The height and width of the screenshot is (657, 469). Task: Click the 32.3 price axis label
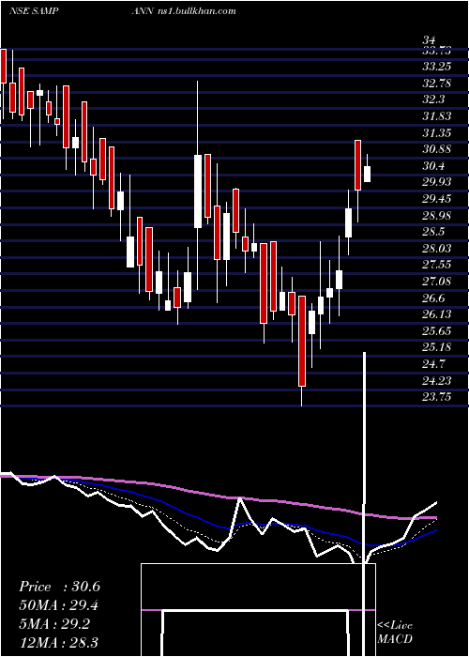(433, 99)
